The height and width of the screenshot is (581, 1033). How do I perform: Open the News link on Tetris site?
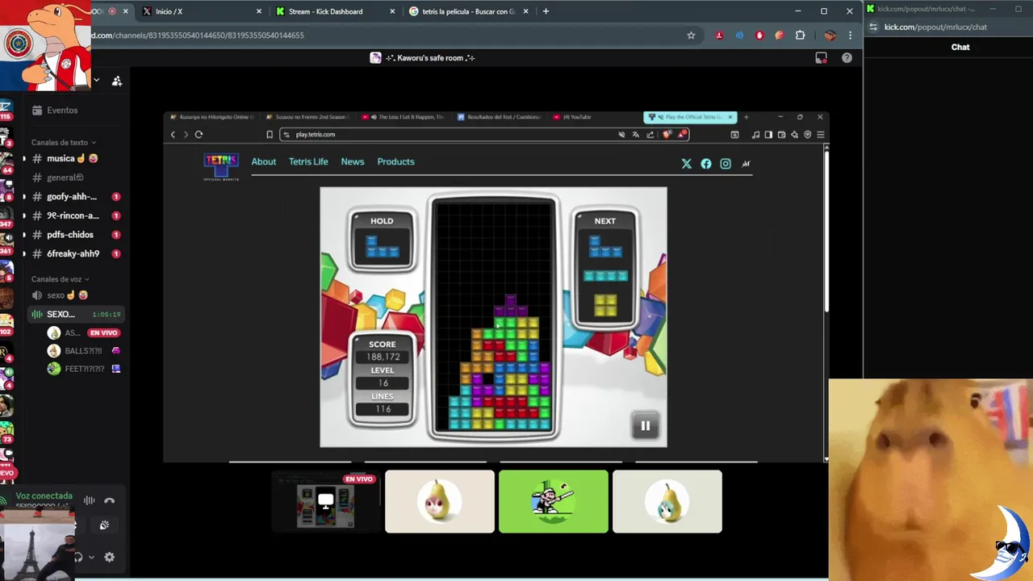[353, 161]
